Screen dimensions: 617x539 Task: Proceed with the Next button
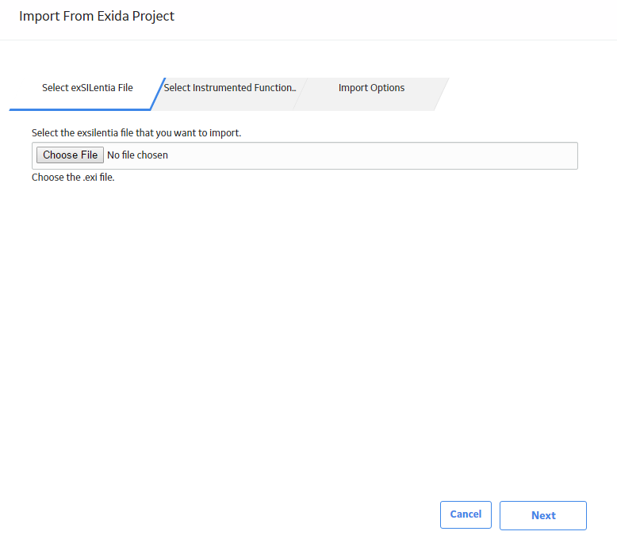[543, 515]
